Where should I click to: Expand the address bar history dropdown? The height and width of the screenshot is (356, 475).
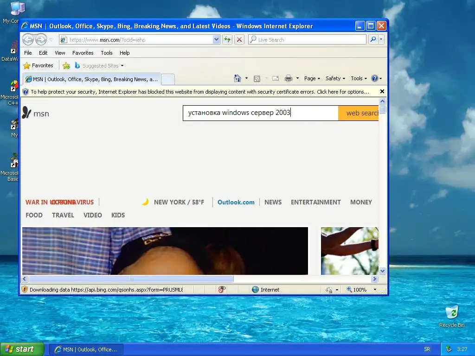click(216, 40)
